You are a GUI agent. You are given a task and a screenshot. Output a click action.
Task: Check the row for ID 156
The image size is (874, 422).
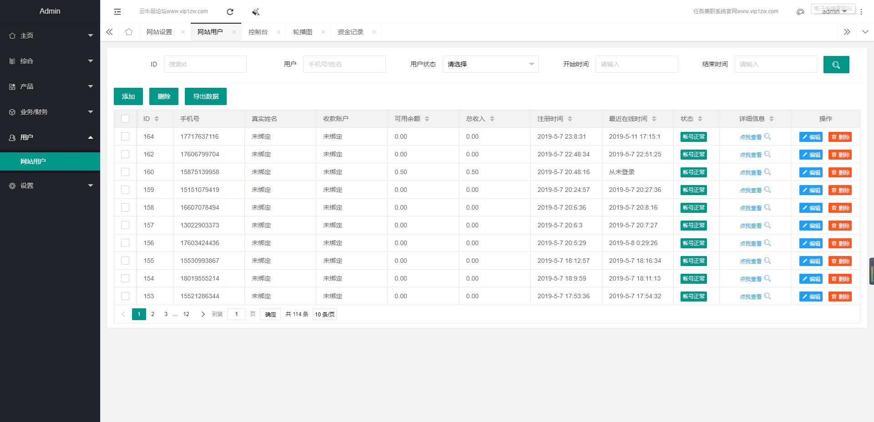tap(125, 243)
